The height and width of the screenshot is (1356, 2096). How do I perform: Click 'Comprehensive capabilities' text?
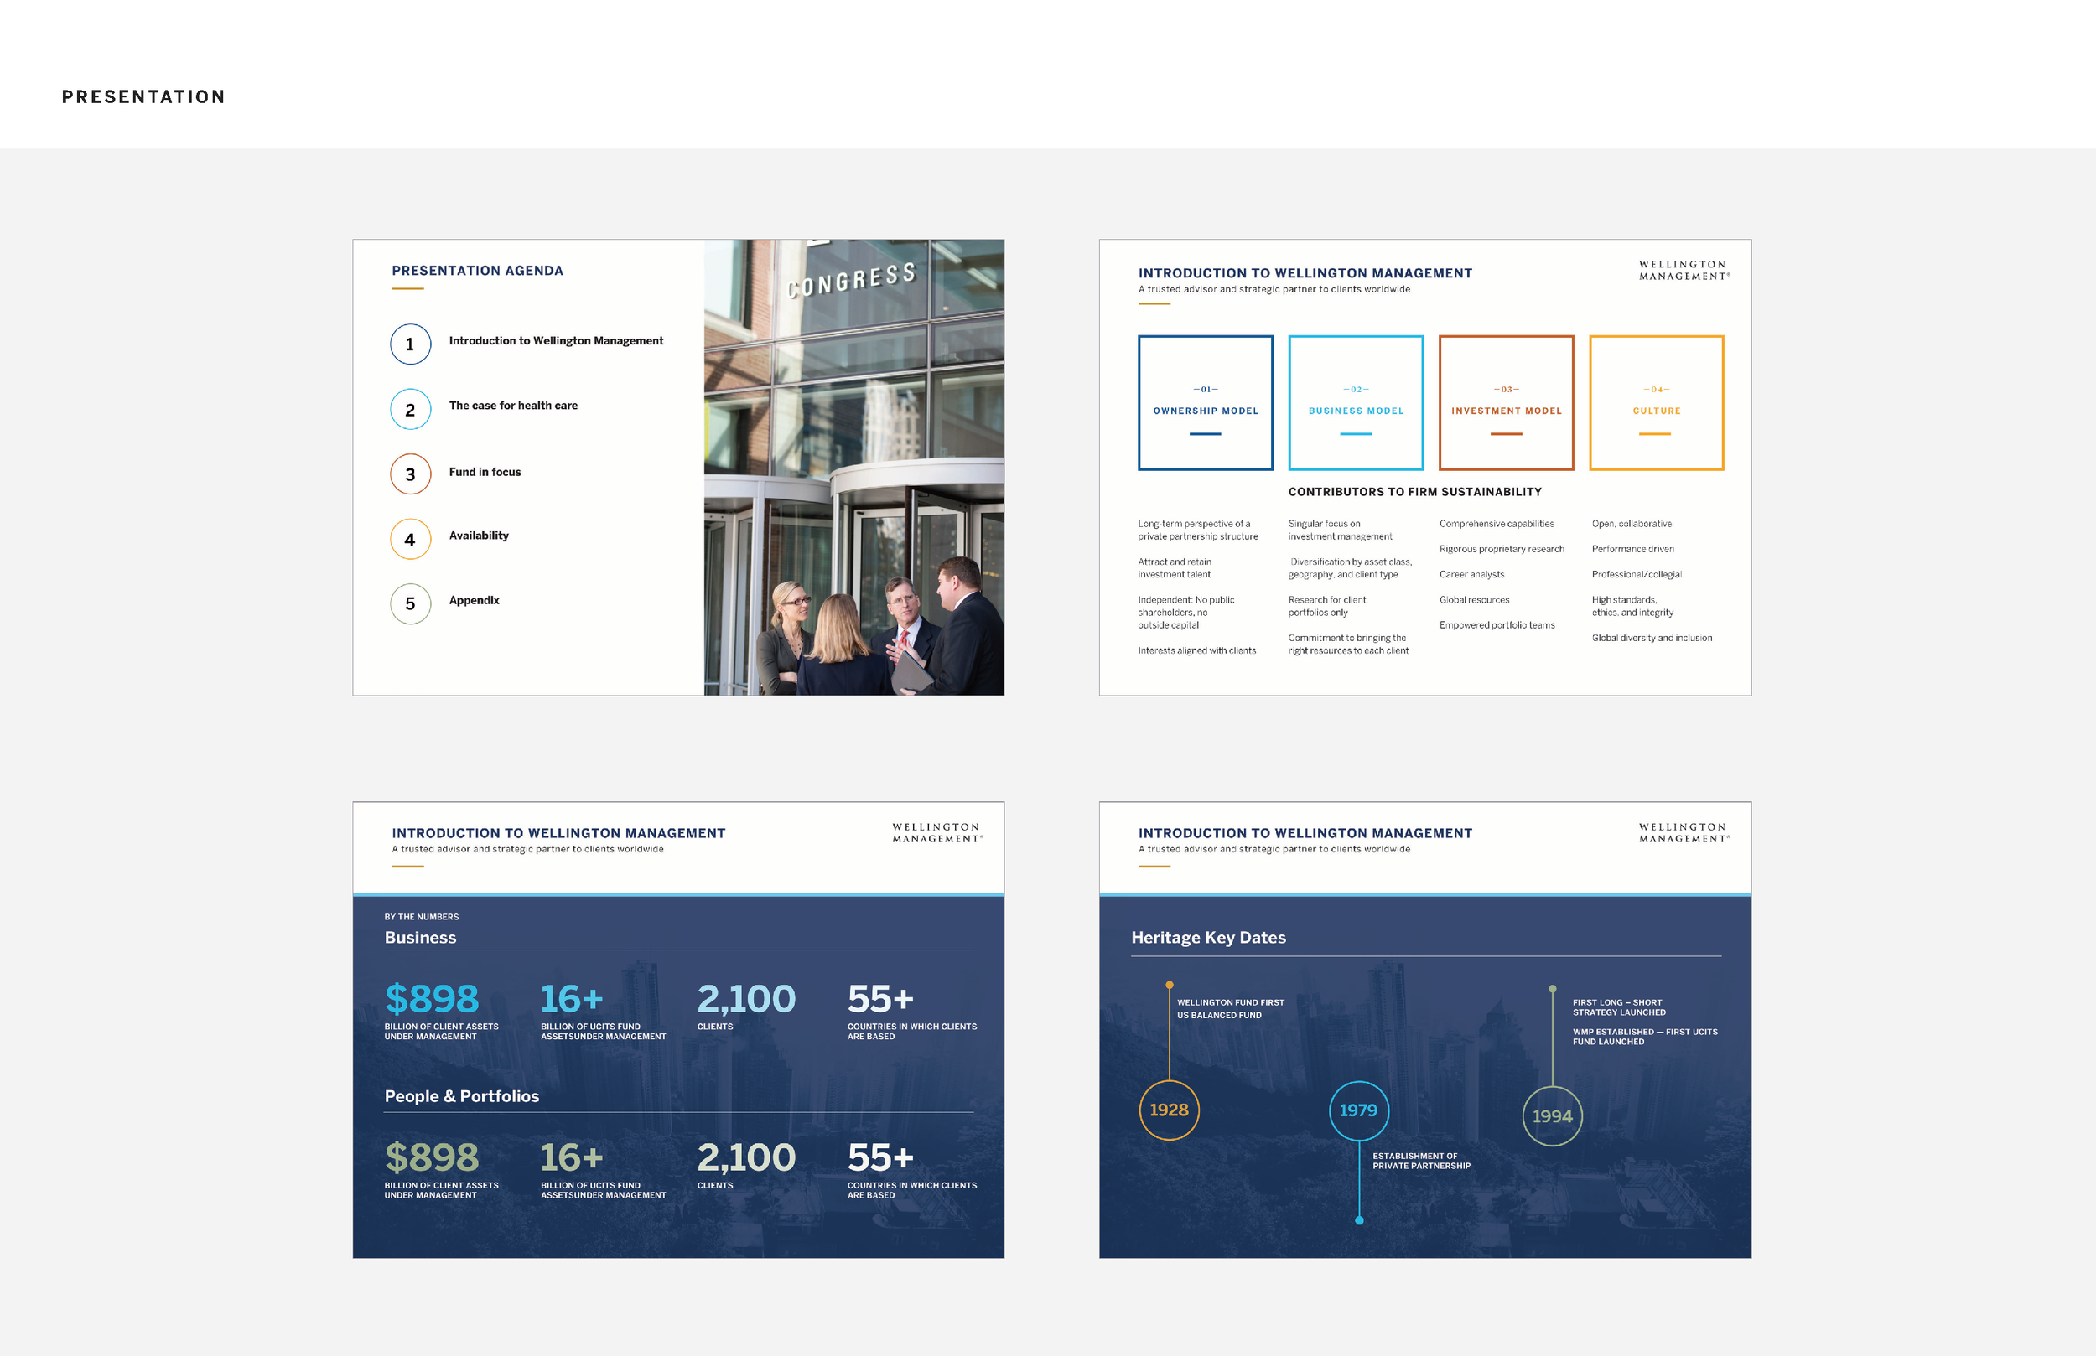click(1497, 524)
